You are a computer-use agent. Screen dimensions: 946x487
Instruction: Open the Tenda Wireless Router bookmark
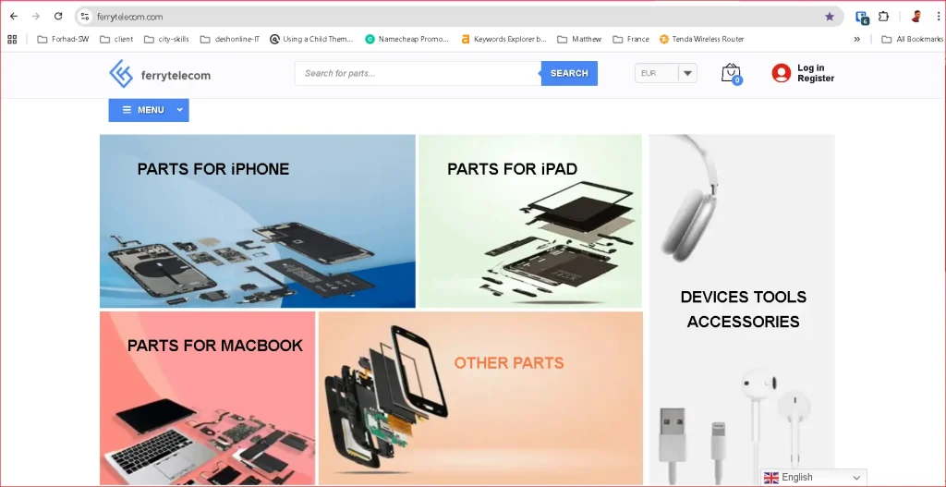pyautogui.click(x=700, y=40)
